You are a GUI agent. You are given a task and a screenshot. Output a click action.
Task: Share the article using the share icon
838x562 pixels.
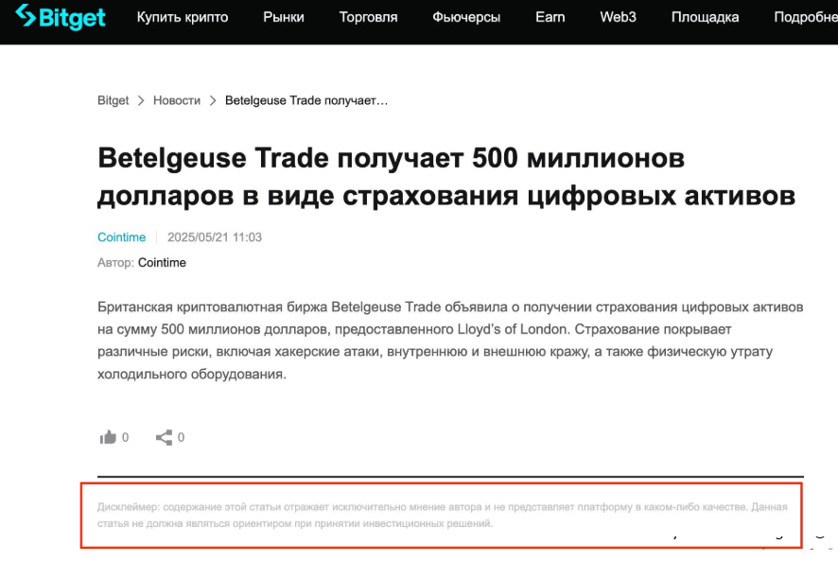pos(165,437)
